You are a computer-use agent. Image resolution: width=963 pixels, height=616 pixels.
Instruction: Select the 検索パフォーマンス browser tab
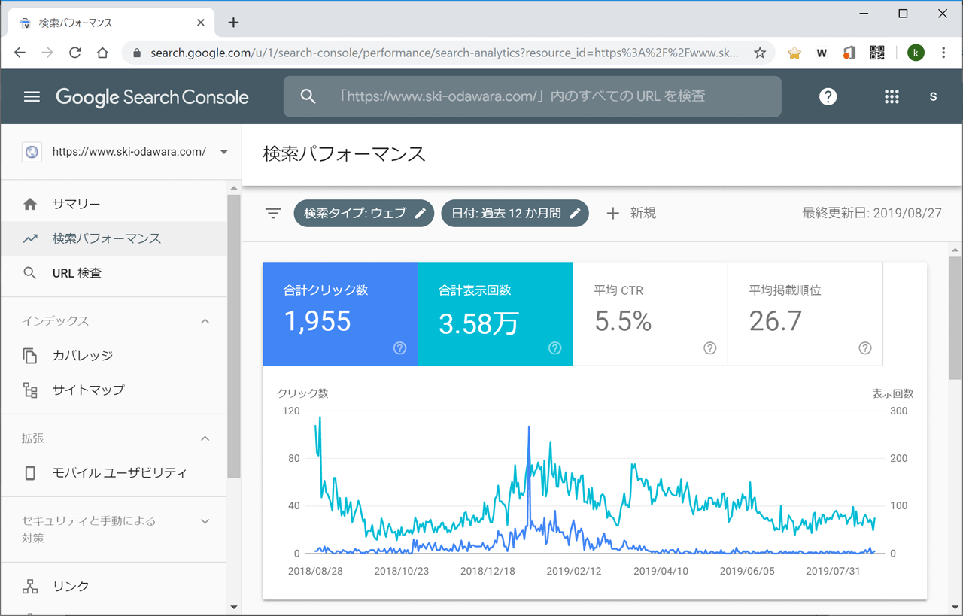click(x=110, y=23)
